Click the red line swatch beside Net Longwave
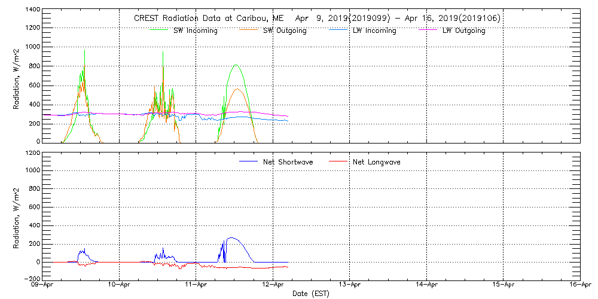 pyautogui.click(x=340, y=161)
